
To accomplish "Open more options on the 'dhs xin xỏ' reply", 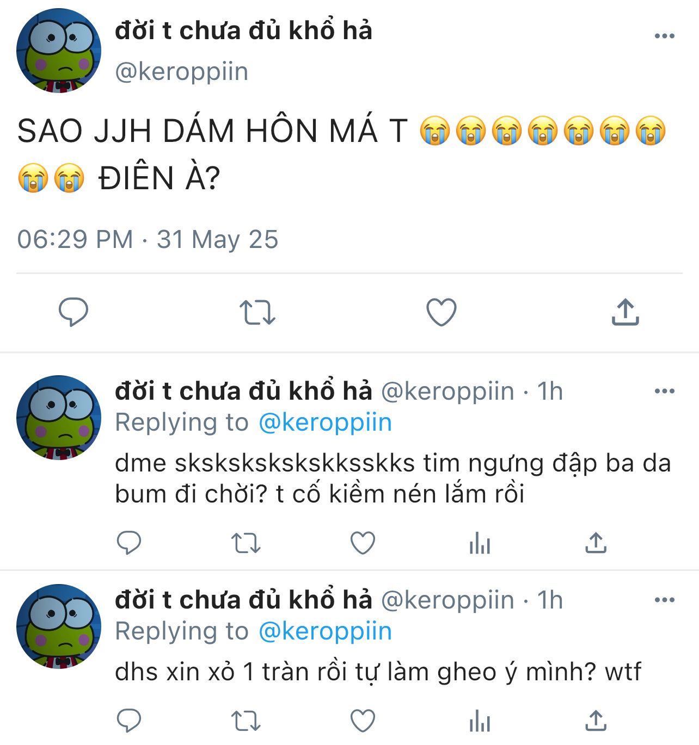I will click(665, 600).
